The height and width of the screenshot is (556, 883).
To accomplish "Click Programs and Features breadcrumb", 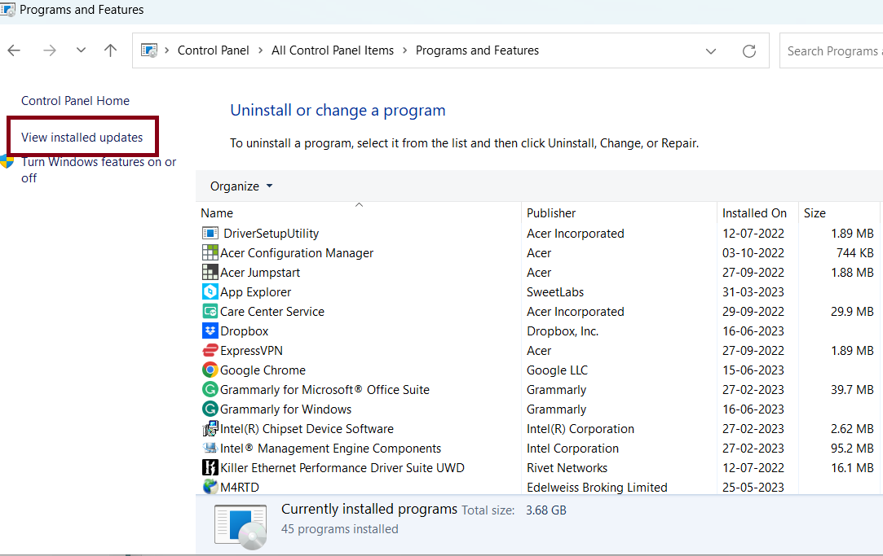I will click(x=477, y=50).
